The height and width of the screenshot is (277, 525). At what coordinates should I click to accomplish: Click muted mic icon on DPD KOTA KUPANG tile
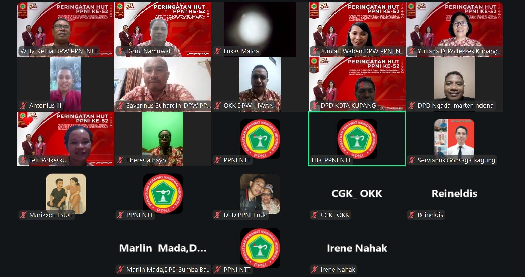click(x=315, y=106)
